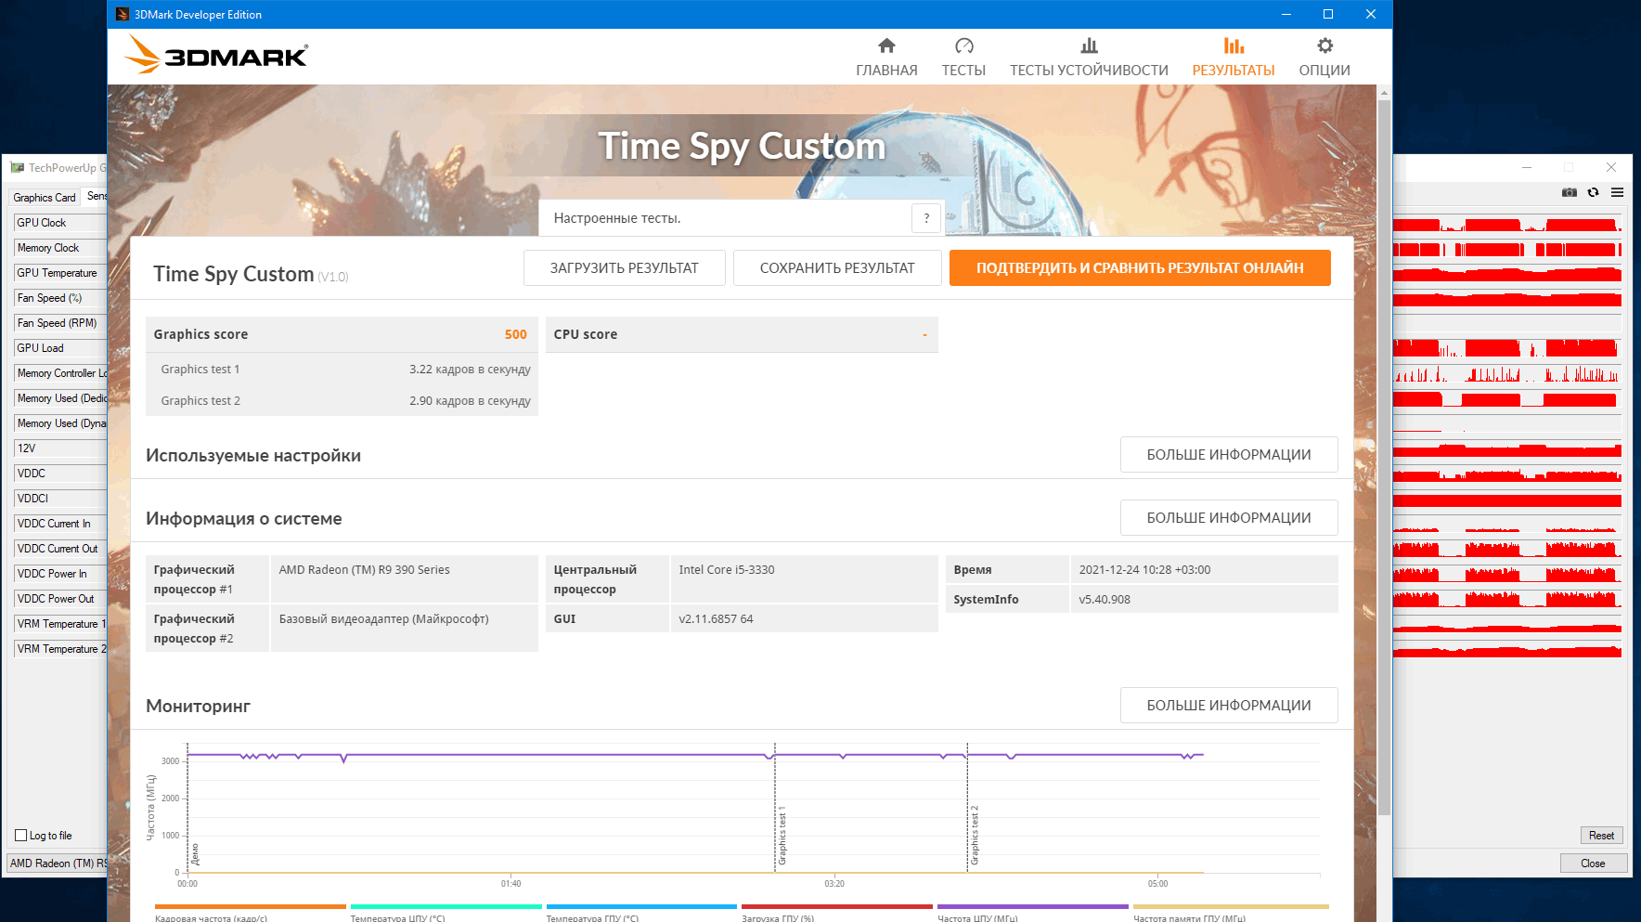Viewport: 1641px width, 922px height.
Task: Switch to the ТЕСТЫ tab
Action: point(963,58)
